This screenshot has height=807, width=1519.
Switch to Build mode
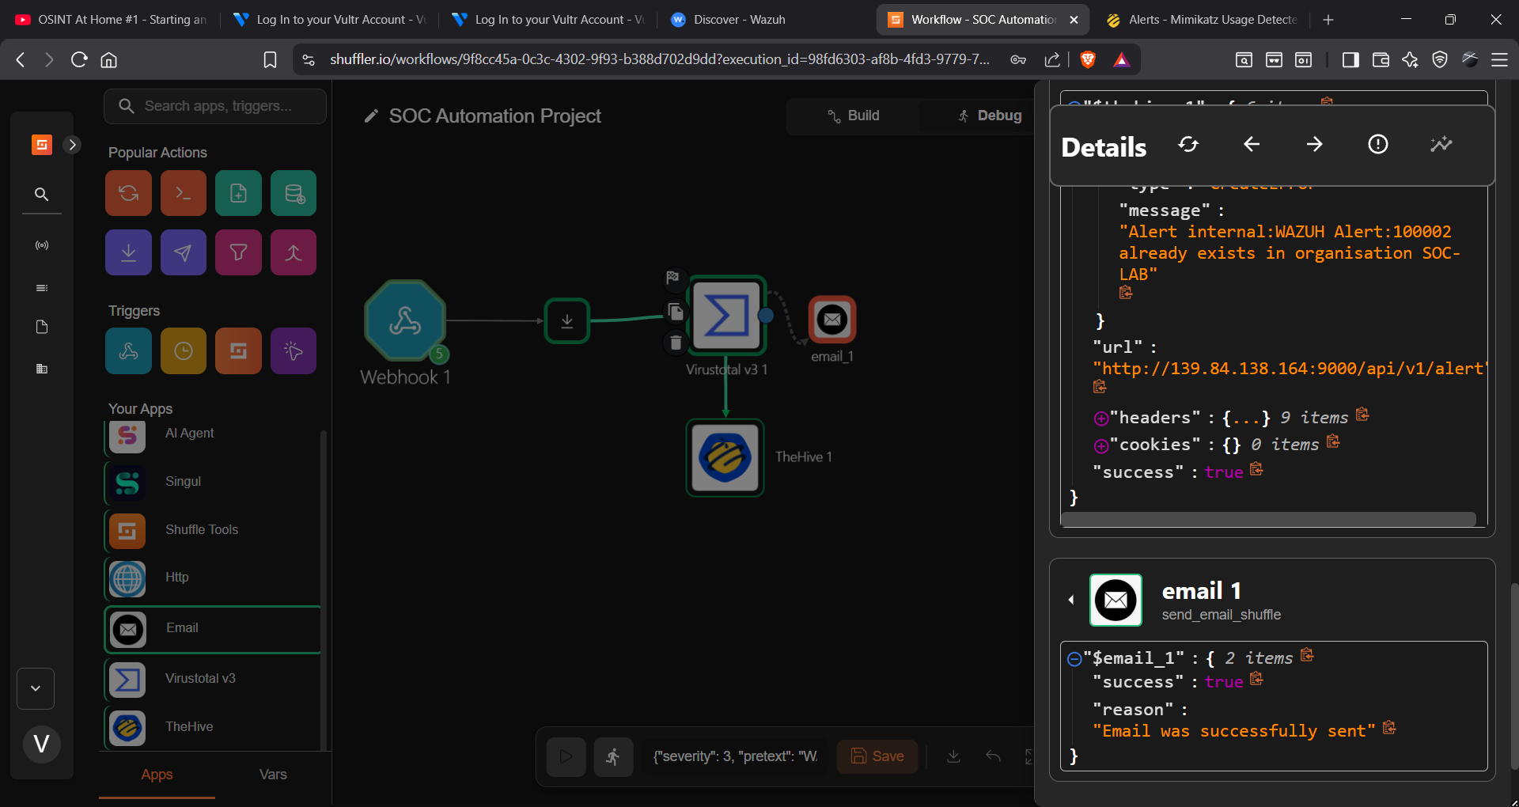click(853, 116)
